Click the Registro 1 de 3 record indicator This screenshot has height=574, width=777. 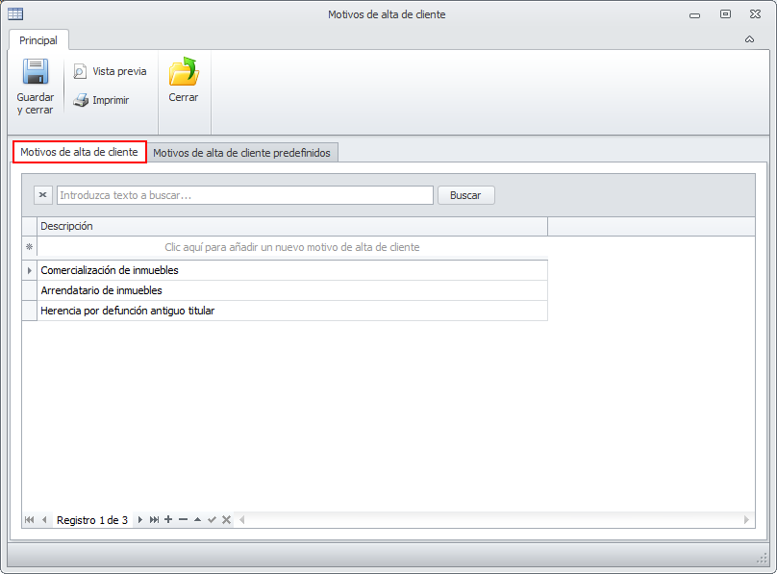click(92, 520)
